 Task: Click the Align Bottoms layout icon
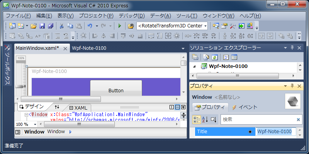tap(140, 36)
